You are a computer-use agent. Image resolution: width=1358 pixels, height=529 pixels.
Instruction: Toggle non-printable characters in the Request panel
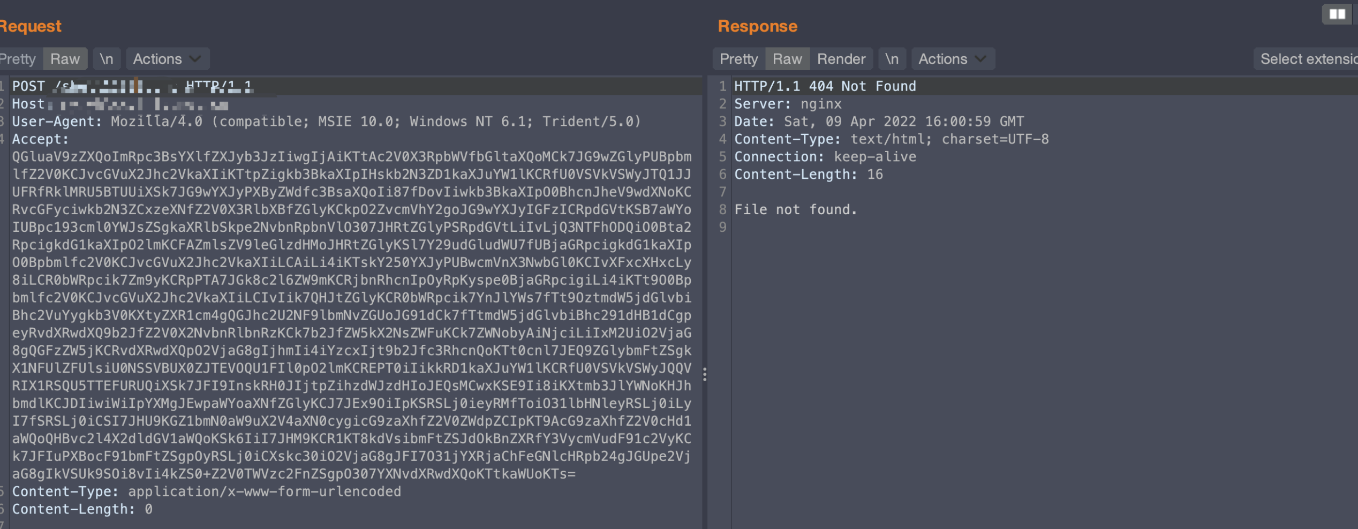pos(107,59)
